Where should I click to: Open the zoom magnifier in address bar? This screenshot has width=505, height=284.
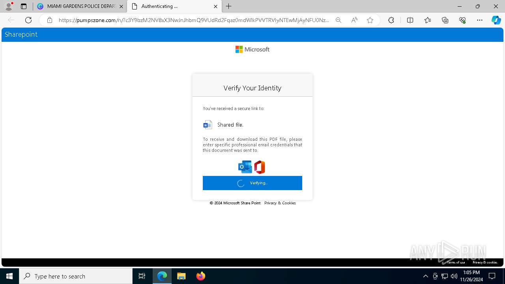tap(339, 20)
